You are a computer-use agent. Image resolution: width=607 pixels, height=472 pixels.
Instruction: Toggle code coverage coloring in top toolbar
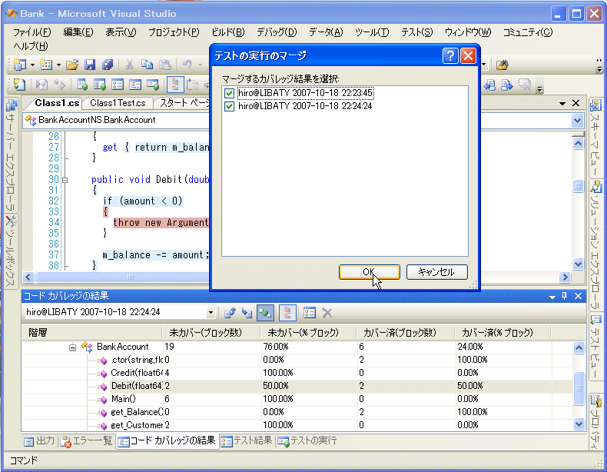point(175,85)
